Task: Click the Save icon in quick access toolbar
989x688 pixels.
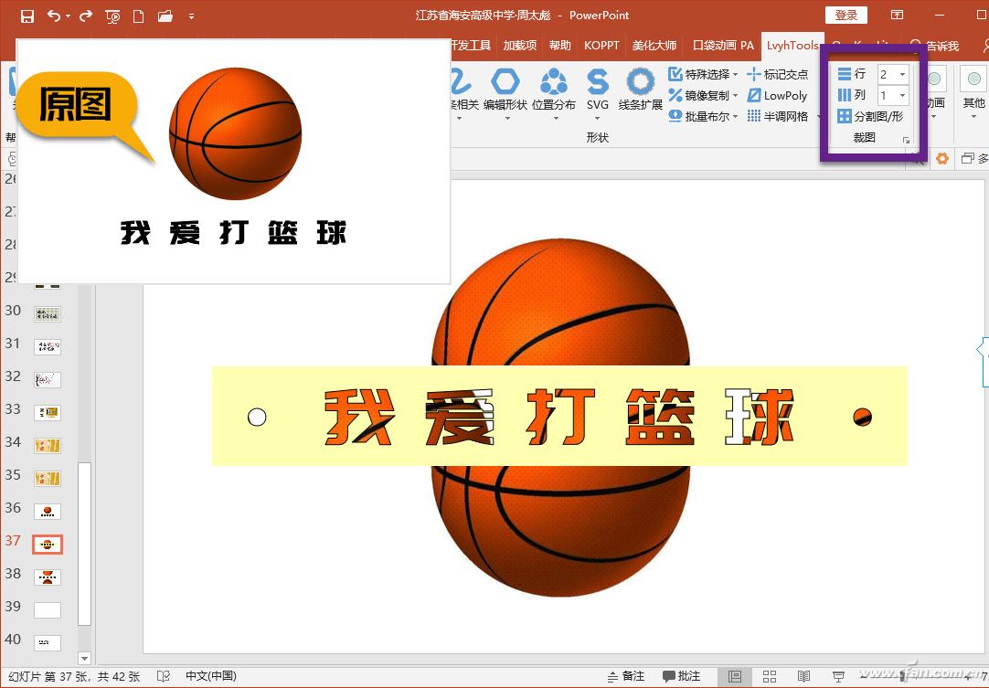Action: pos(30,16)
